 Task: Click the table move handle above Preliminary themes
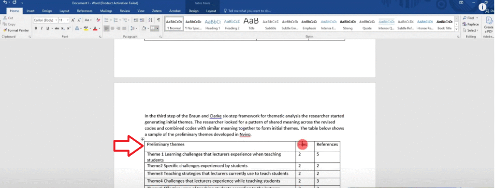[143, 139]
